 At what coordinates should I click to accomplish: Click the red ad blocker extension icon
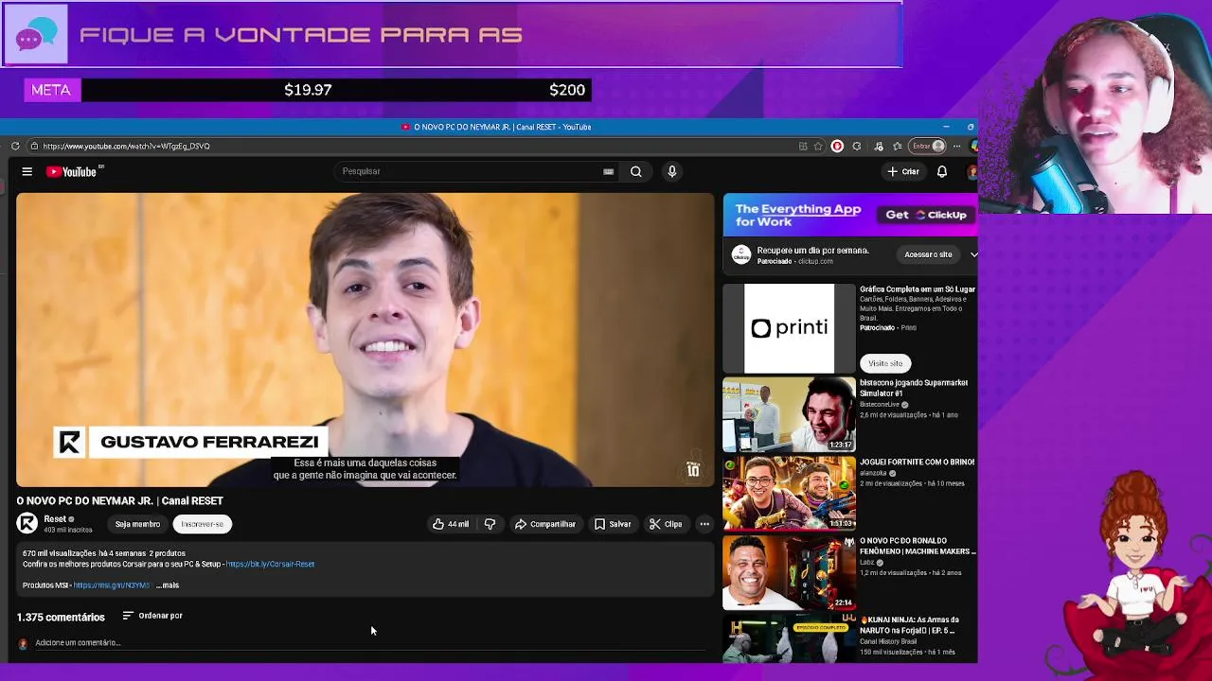(837, 146)
